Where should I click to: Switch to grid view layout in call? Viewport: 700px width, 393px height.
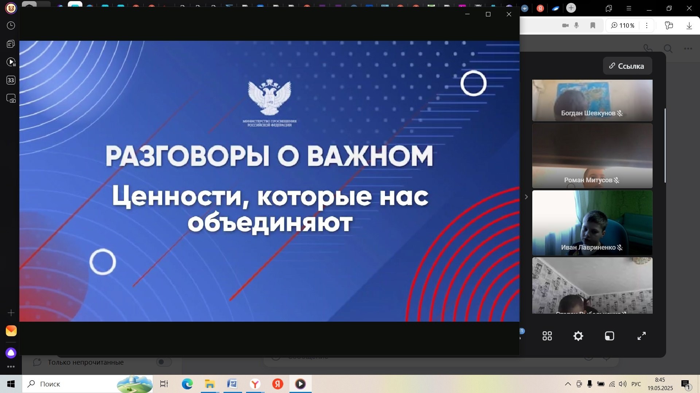point(547,336)
